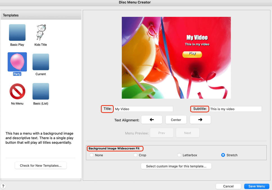Choose the Basic (List) template icon
This screenshot has width=272, height=190.
click(x=41, y=91)
